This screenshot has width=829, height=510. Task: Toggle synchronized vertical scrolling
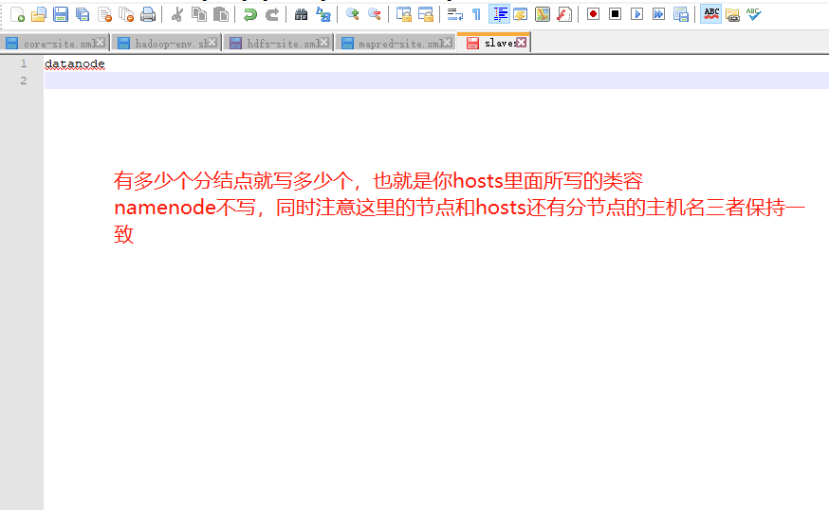point(404,14)
